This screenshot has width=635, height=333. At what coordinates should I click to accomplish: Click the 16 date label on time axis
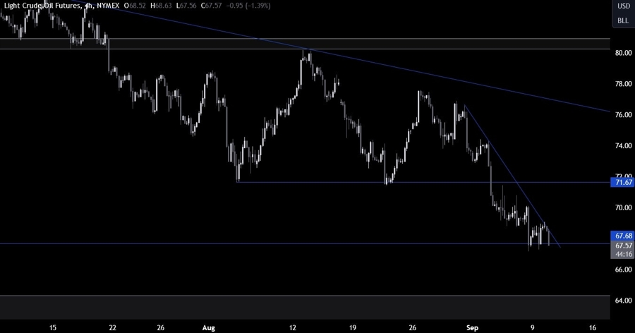click(x=593, y=328)
